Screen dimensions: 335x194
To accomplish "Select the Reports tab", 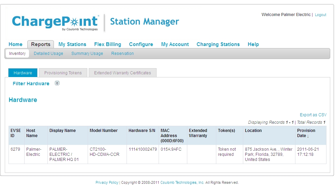I will (41, 44).
